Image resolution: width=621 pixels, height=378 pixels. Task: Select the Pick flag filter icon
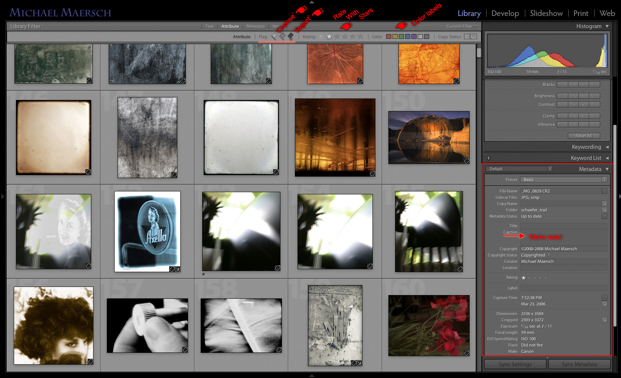pyautogui.click(x=273, y=36)
